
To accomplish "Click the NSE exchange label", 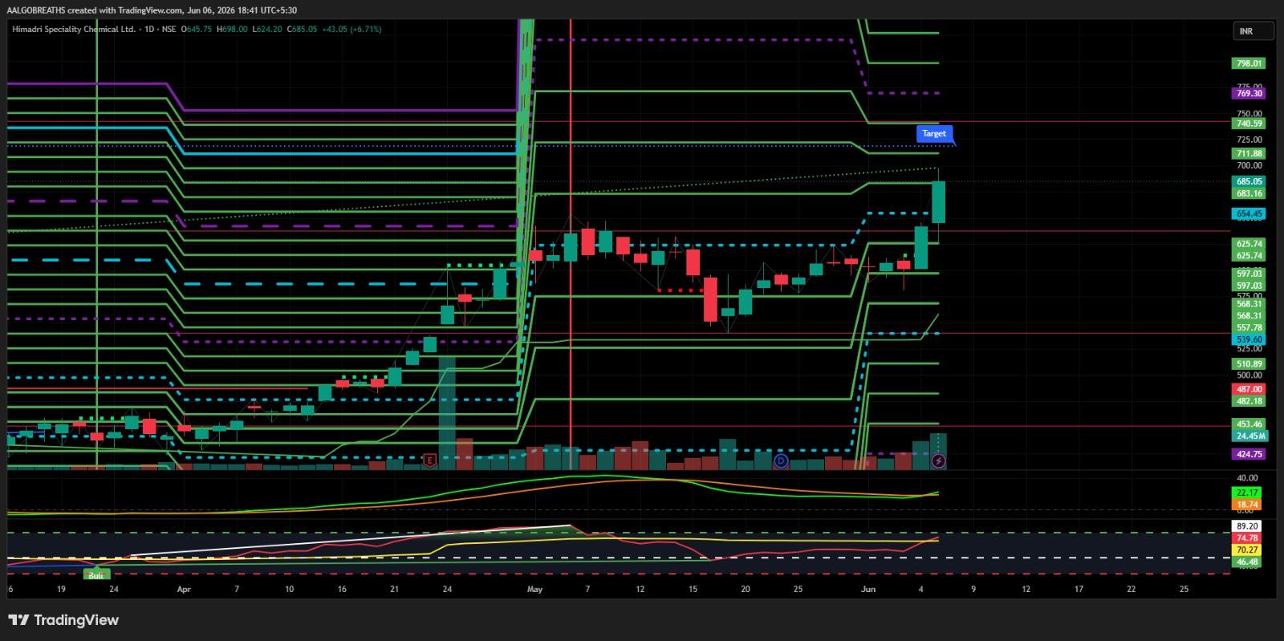I will pos(169,29).
